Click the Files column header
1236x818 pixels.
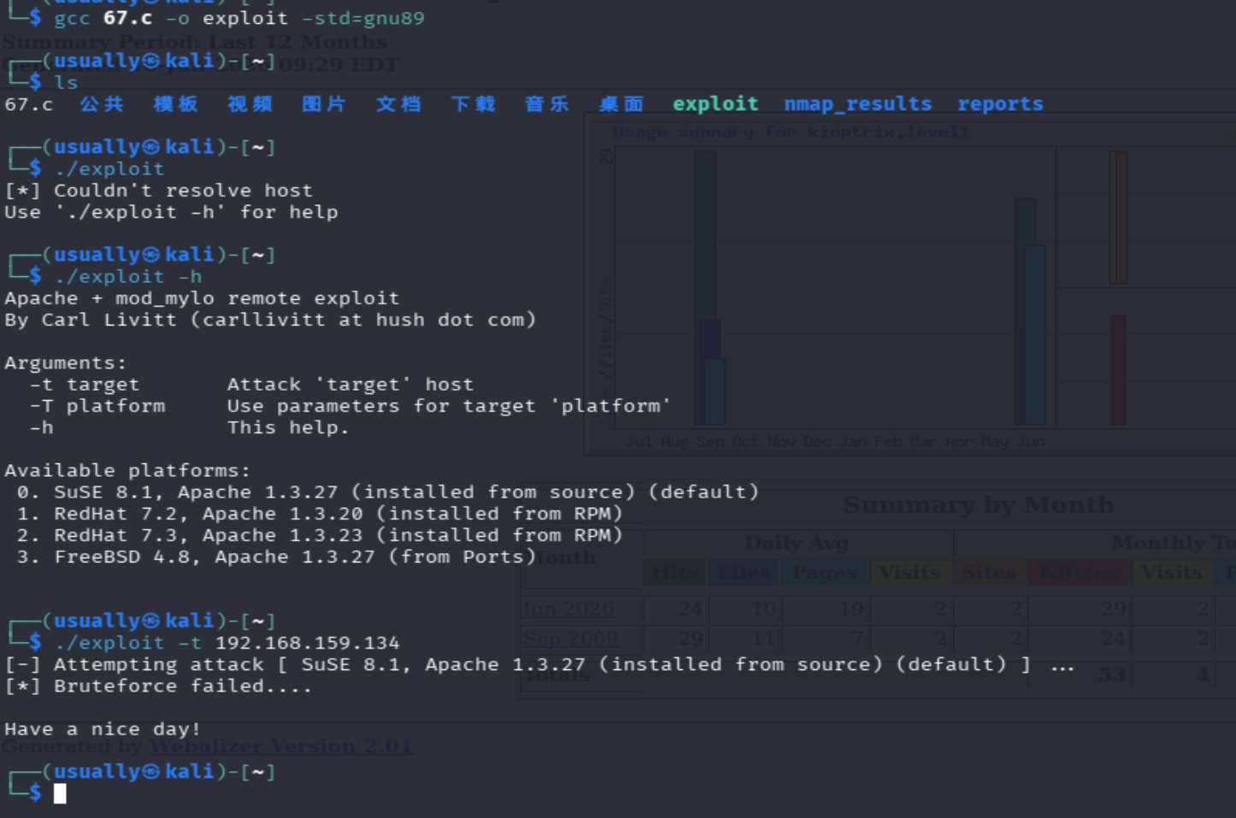[x=745, y=573]
